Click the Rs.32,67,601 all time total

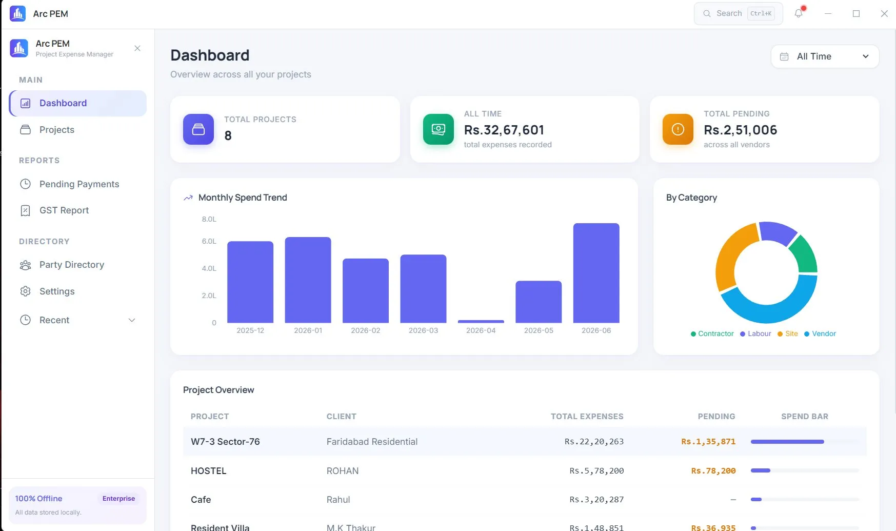504,130
